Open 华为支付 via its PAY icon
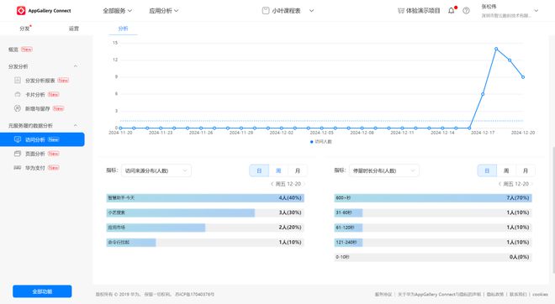The image size is (555, 304). click(18, 168)
